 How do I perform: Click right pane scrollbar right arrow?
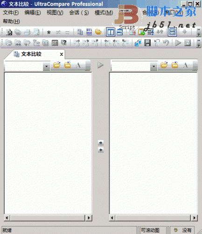[194, 218]
